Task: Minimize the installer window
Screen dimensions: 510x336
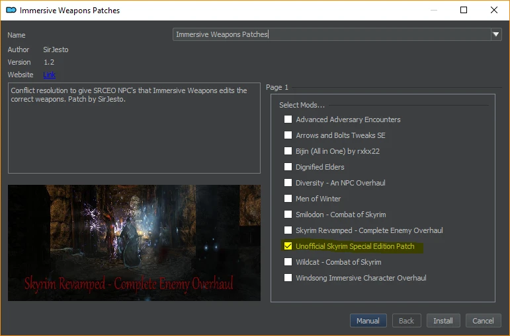Action: click(x=433, y=10)
